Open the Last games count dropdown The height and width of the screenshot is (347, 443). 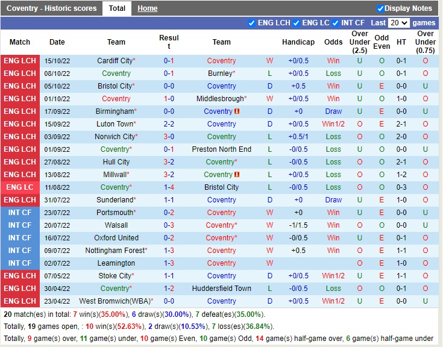pos(398,23)
